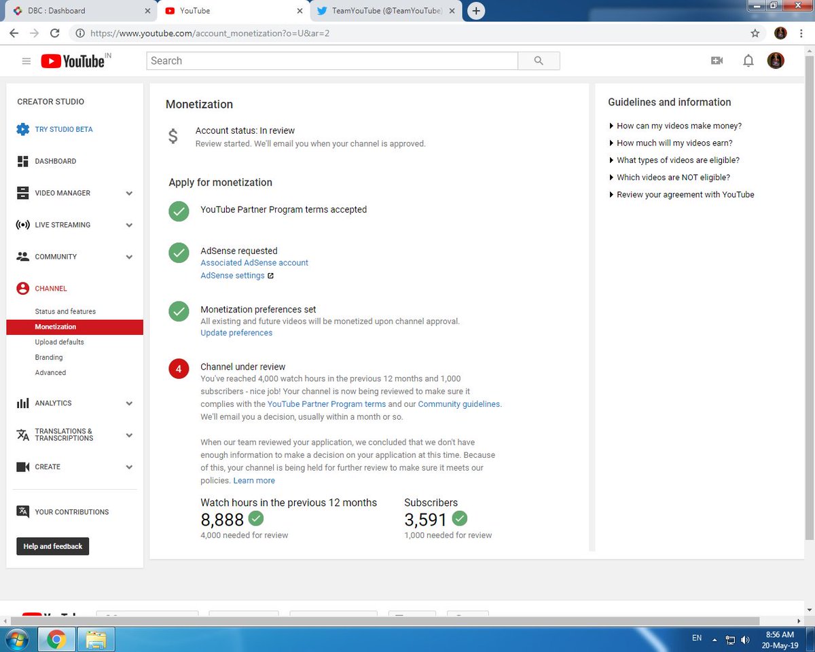Open the hamburger guide menu

(x=26, y=61)
